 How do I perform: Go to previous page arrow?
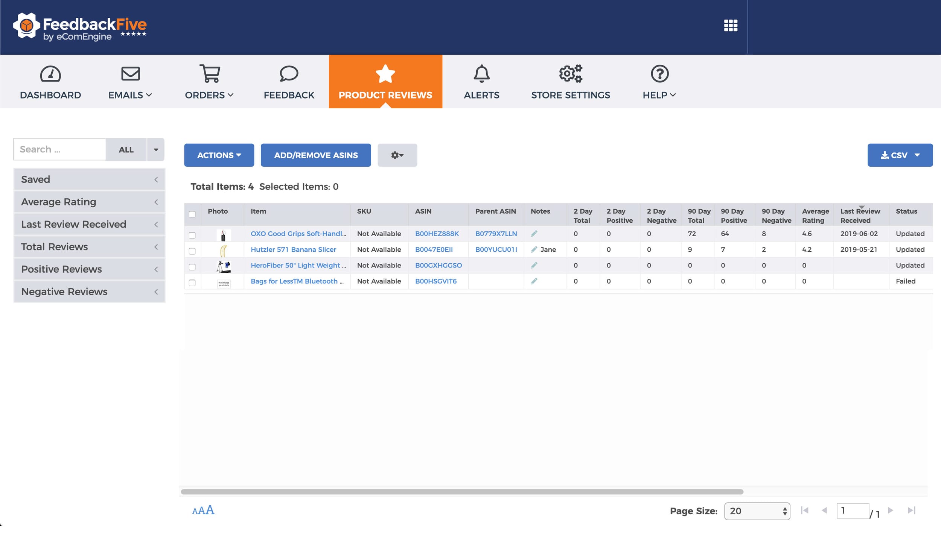(x=824, y=511)
